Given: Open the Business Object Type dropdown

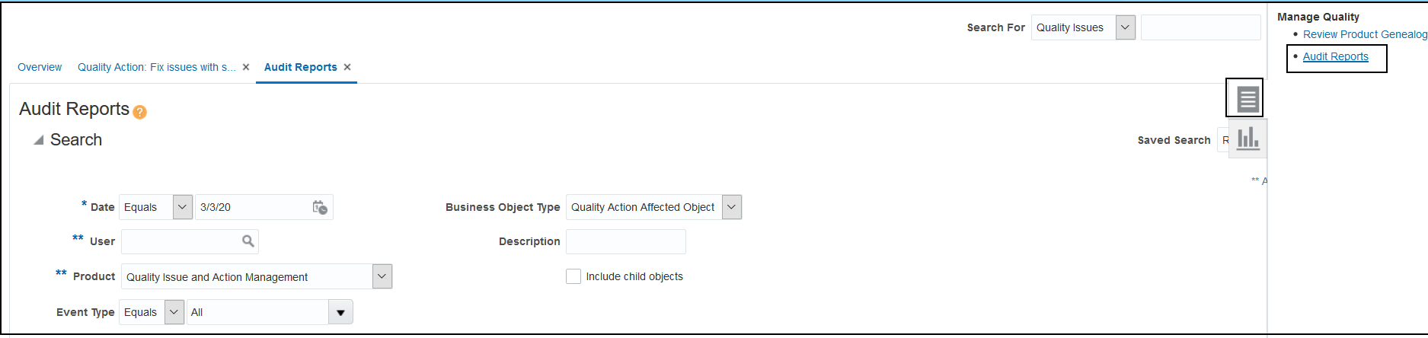Looking at the screenshot, I should (x=731, y=207).
